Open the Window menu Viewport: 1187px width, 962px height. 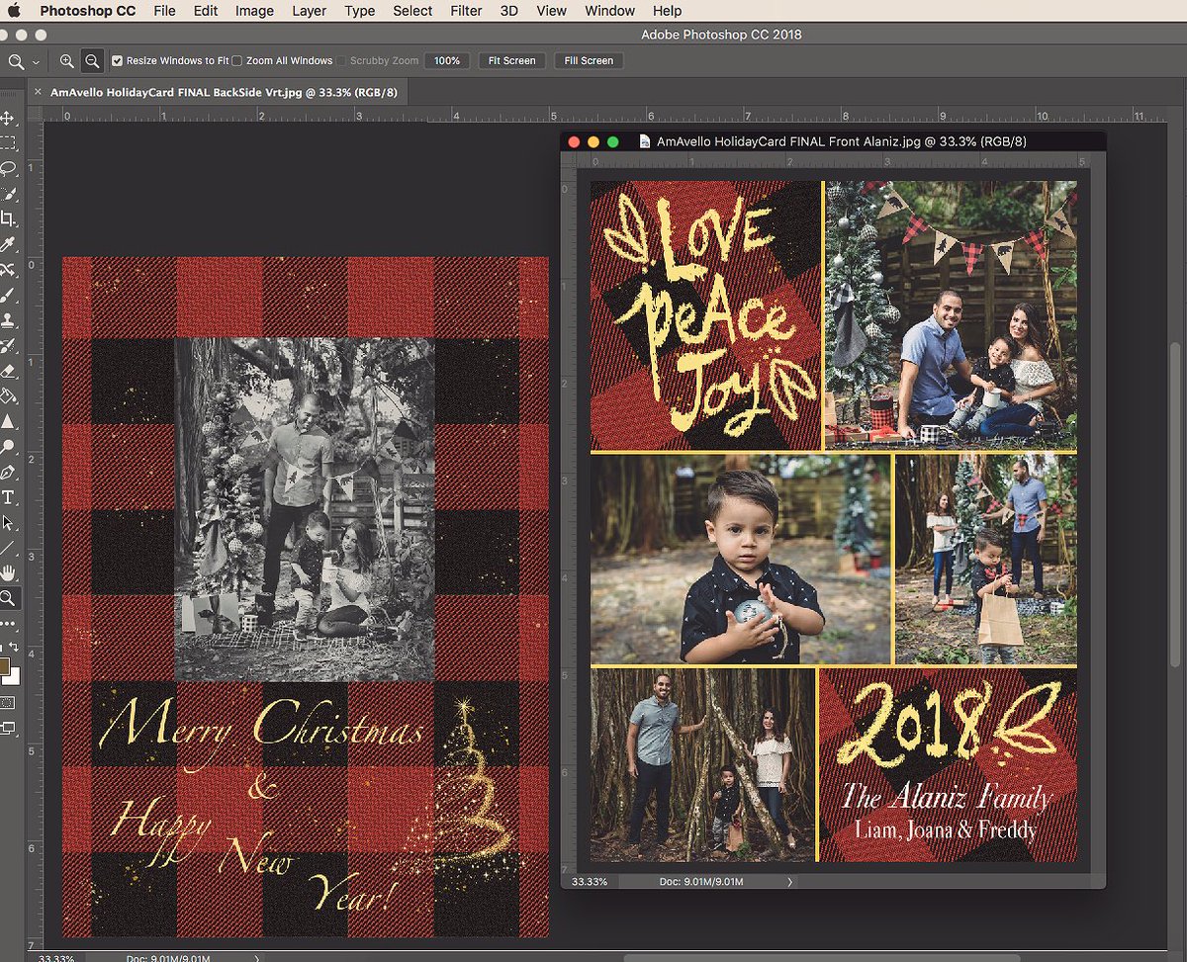click(x=610, y=11)
